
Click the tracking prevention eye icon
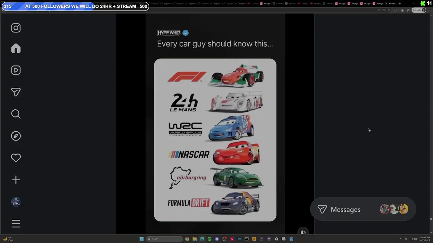[384, 10]
